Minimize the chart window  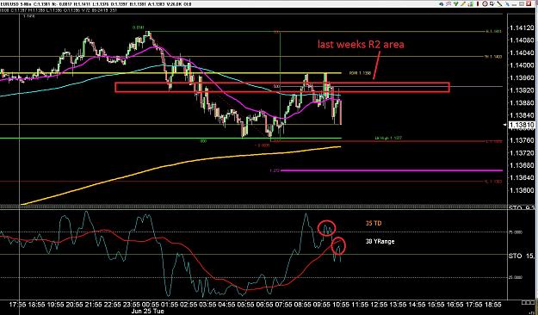click(x=514, y=4)
